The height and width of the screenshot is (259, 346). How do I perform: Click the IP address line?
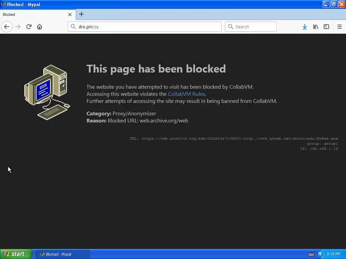point(319,149)
